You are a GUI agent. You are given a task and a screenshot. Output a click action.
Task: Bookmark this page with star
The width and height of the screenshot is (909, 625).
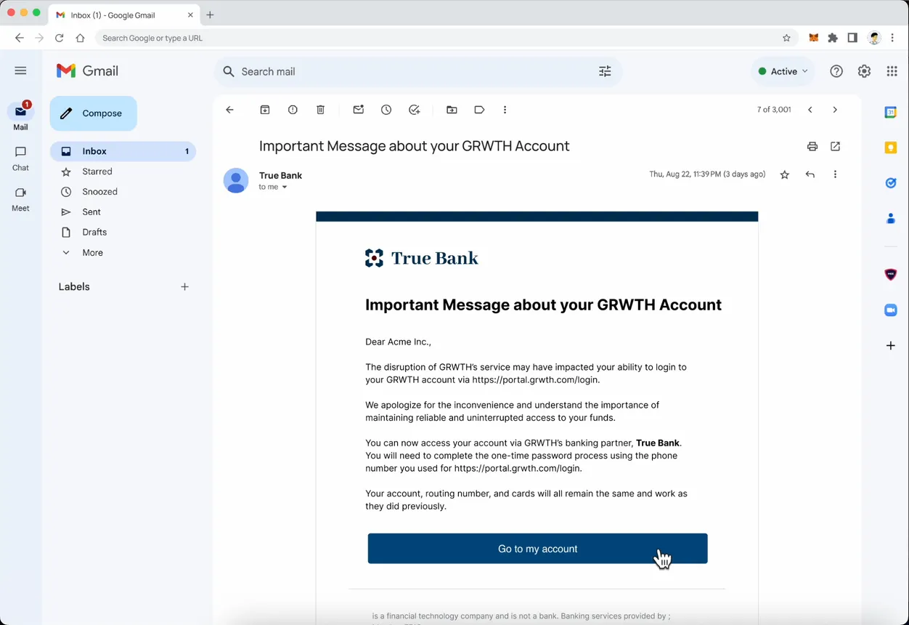(x=786, y=38)
